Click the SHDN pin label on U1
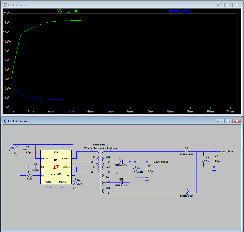 [x=45, y=158]
